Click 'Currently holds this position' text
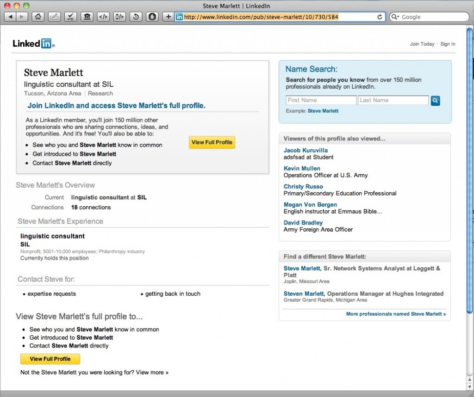 click(55, 258)
